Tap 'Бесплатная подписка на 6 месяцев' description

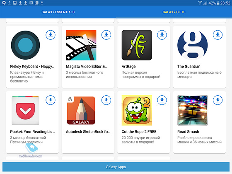199,75
